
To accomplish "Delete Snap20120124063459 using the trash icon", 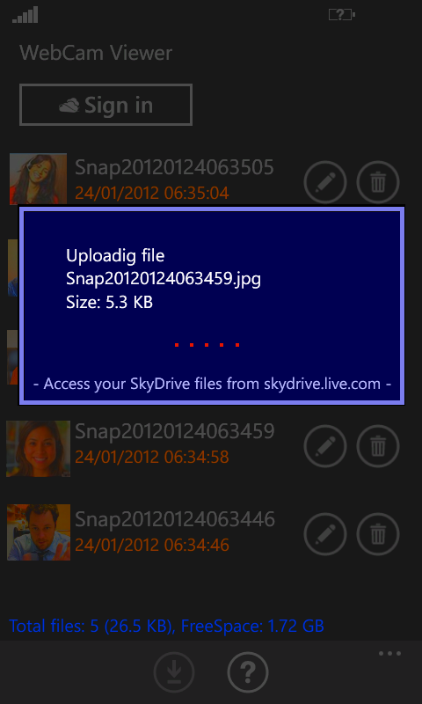I will click(x=378, y=446).
